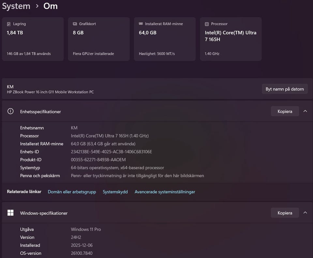Click the storage (Lagring) icon
This screenshot has height=258, width=313.
(x=8, y=24)
